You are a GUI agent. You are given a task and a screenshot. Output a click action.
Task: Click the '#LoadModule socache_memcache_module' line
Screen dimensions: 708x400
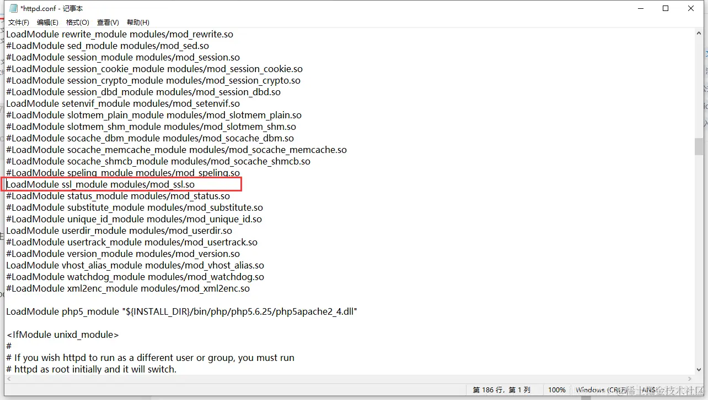176,150
